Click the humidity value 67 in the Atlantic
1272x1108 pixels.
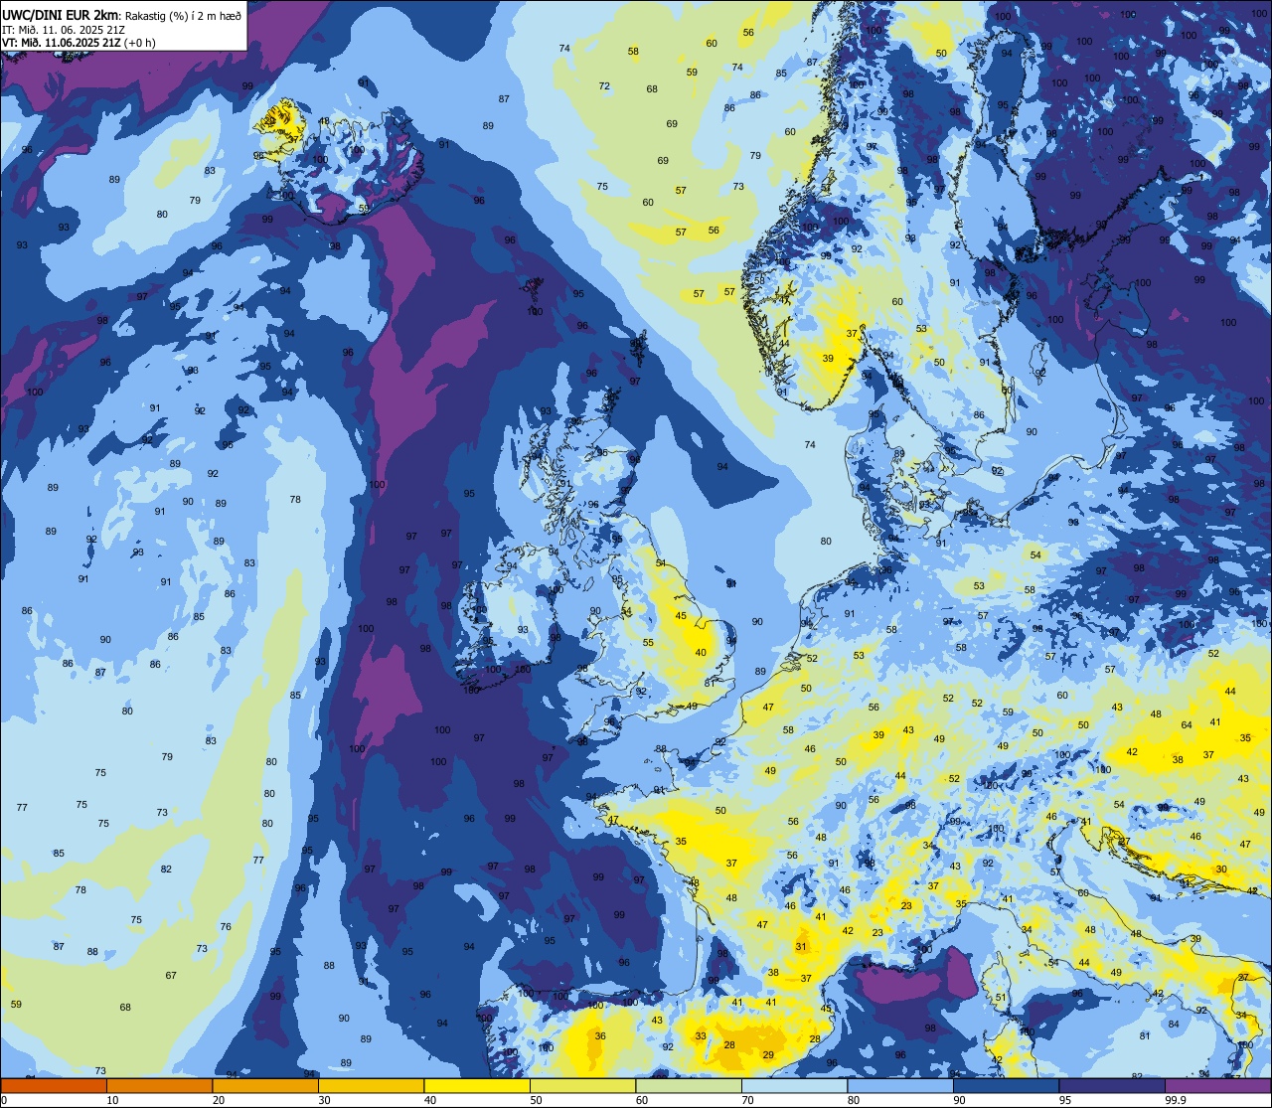171,976
